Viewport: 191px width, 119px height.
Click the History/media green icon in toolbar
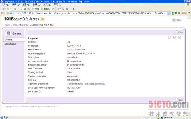point(53,9)
